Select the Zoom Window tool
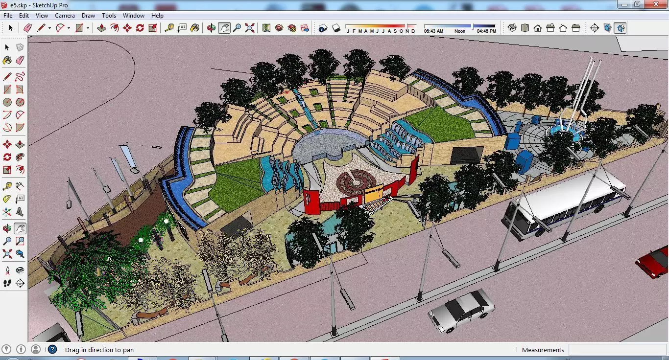The width and height of the screenshot is (669, 360). click(x=20, y=241)
